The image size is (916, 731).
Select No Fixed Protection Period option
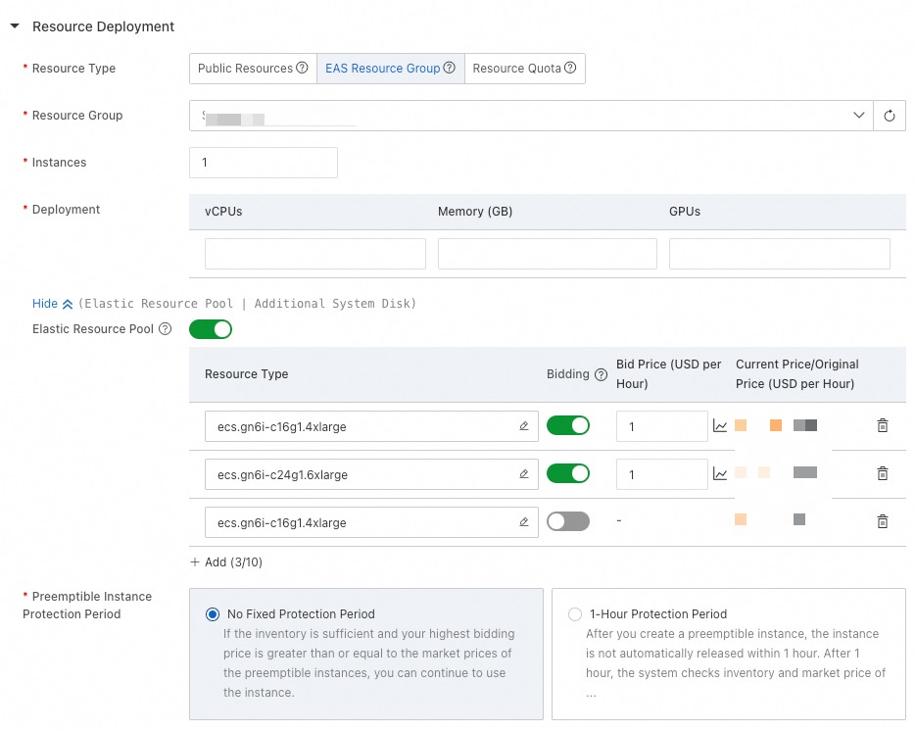coord(213,614)
